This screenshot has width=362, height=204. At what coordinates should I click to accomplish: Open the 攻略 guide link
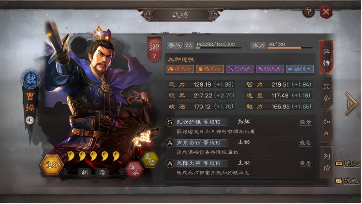click(347, 180)
